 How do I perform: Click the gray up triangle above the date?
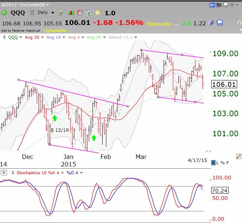click(207, 151)
